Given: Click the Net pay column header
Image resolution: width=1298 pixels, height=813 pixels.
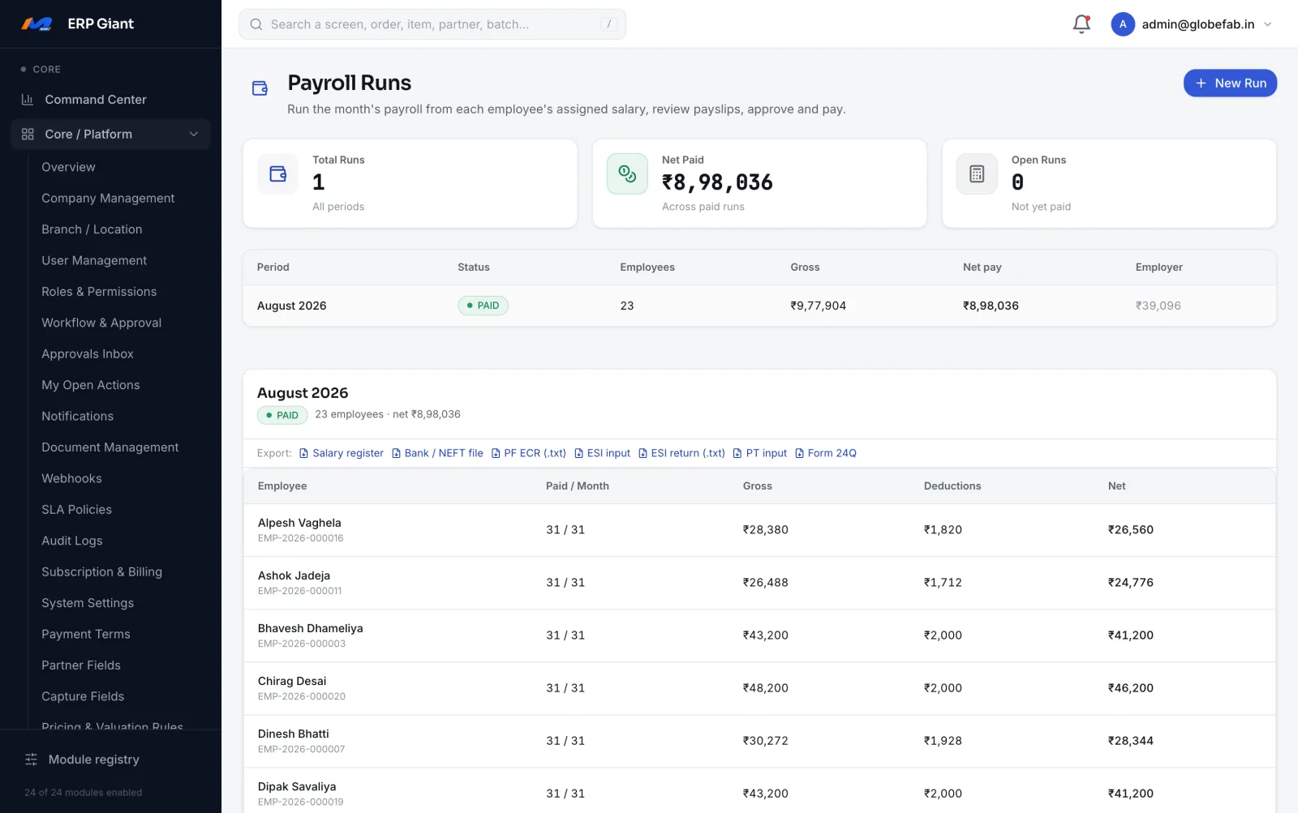Looking at the screenshot, I should pos(982,267).
